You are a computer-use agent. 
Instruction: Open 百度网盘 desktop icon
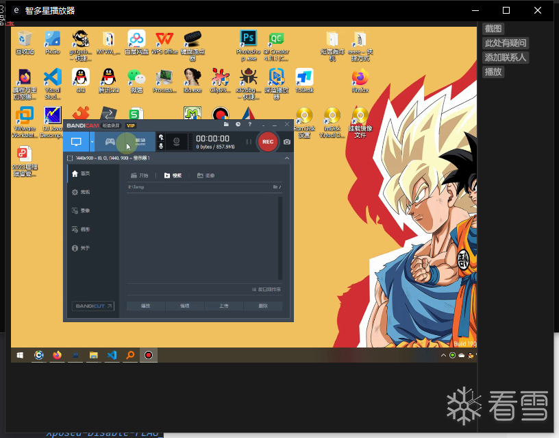(136, 42)
